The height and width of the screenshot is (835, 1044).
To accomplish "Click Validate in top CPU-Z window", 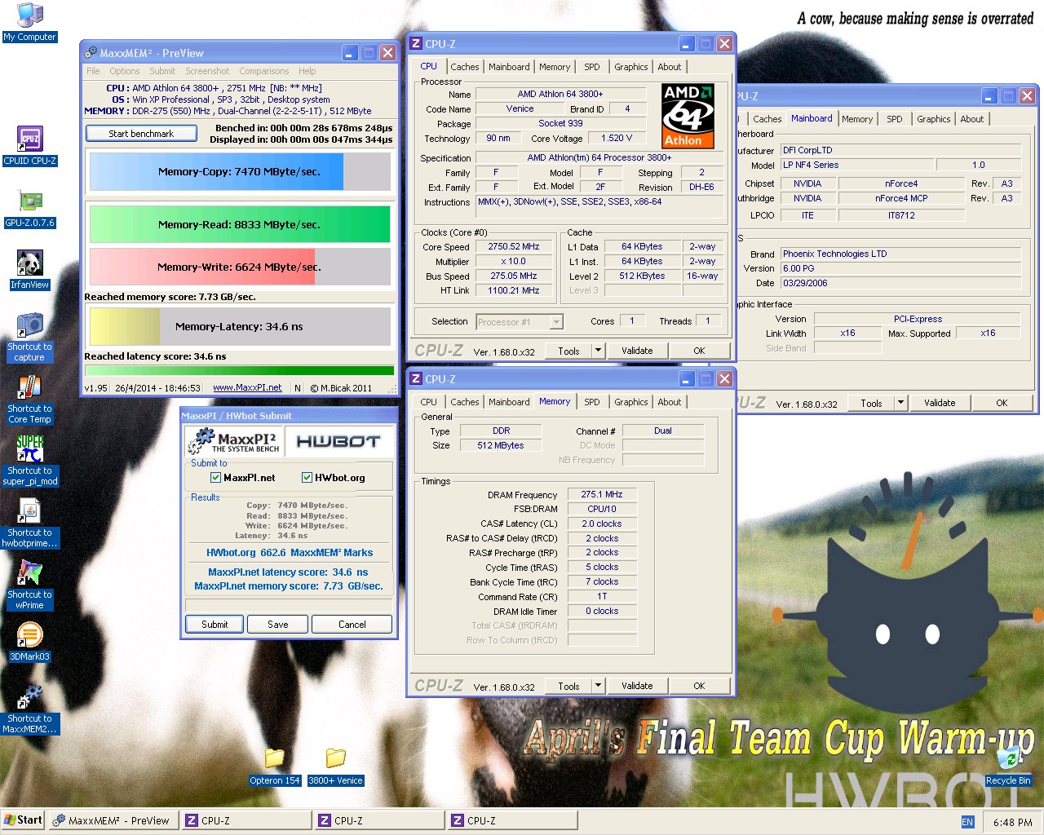I will point(637,351).
